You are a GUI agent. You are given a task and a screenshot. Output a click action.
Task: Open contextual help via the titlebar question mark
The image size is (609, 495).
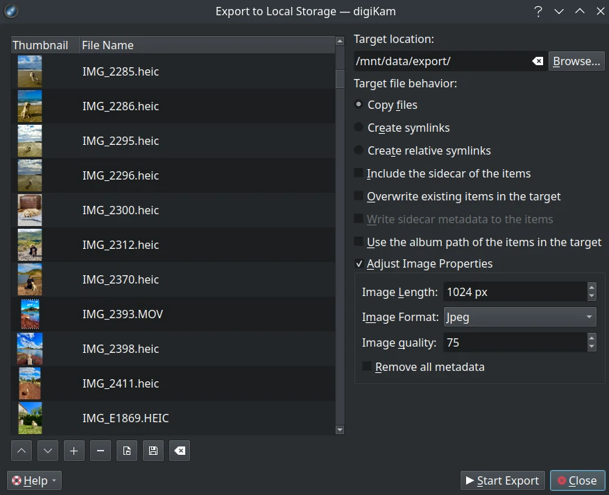click(x=538, y=11)
